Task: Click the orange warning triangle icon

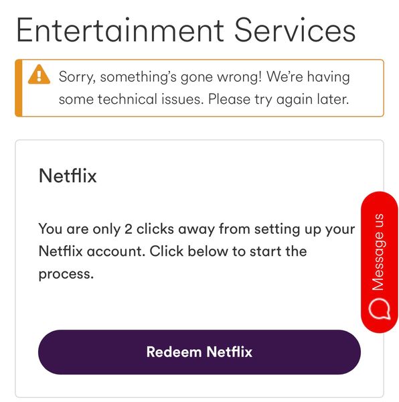Action: (x=39, y=74)
